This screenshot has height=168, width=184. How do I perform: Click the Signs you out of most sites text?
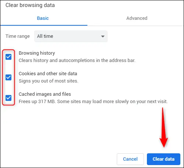[48, 81]
